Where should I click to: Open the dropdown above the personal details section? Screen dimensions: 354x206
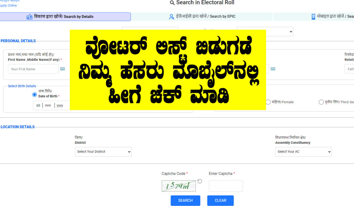pos(265,31)
